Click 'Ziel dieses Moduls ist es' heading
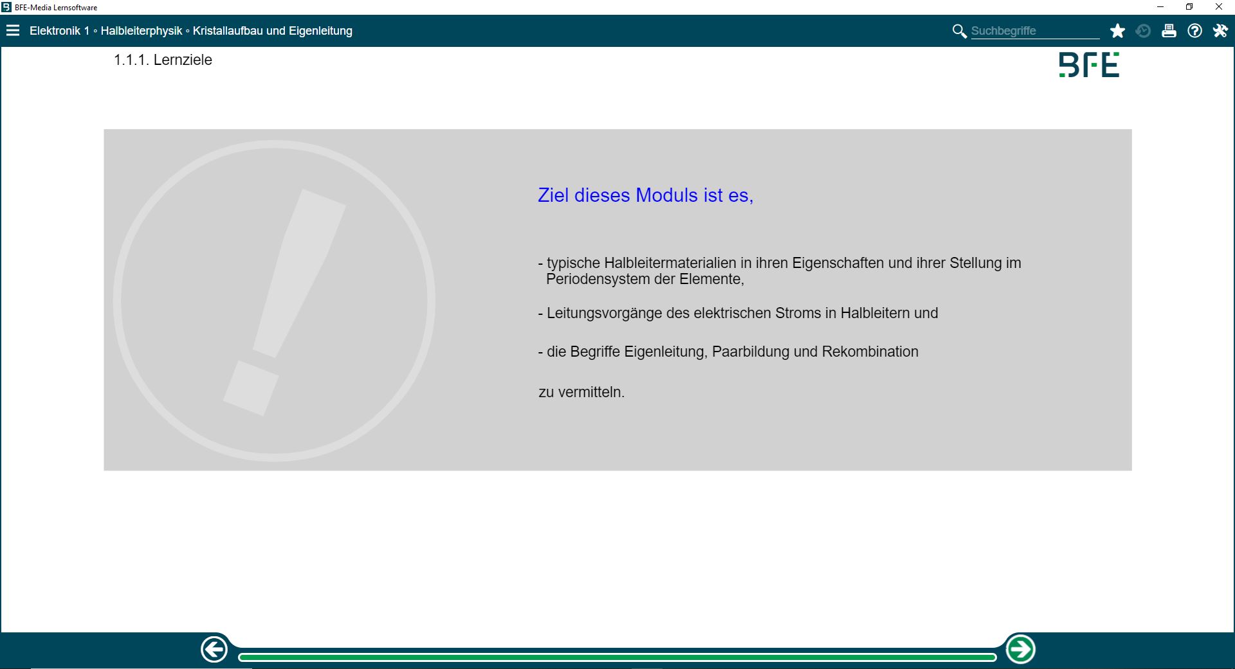 [x=645, y=195]
